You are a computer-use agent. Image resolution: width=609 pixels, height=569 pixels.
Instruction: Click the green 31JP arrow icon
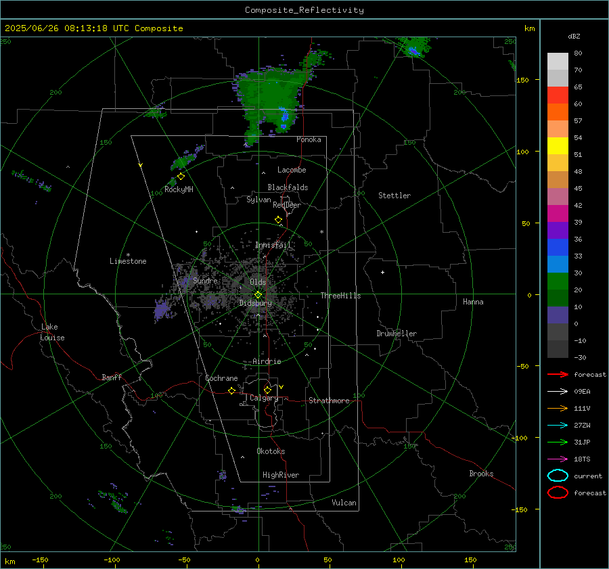558,442
